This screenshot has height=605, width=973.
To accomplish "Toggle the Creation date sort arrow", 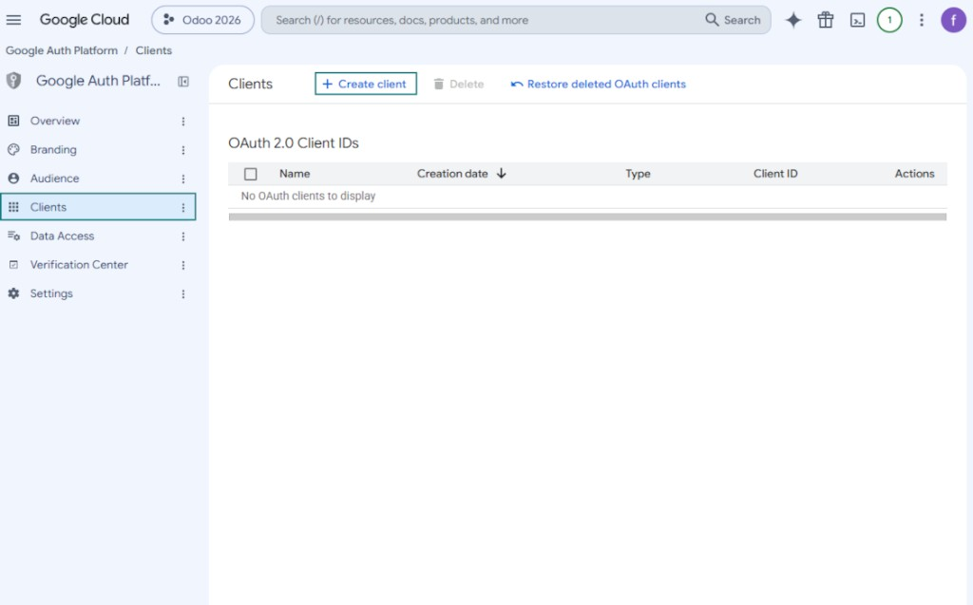I will click(x=502, y=174).
